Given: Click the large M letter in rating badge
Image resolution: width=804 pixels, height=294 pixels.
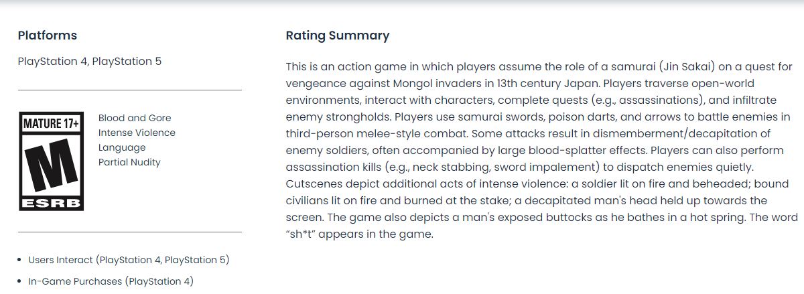Looking at the screenshot, I should point(51,163).
